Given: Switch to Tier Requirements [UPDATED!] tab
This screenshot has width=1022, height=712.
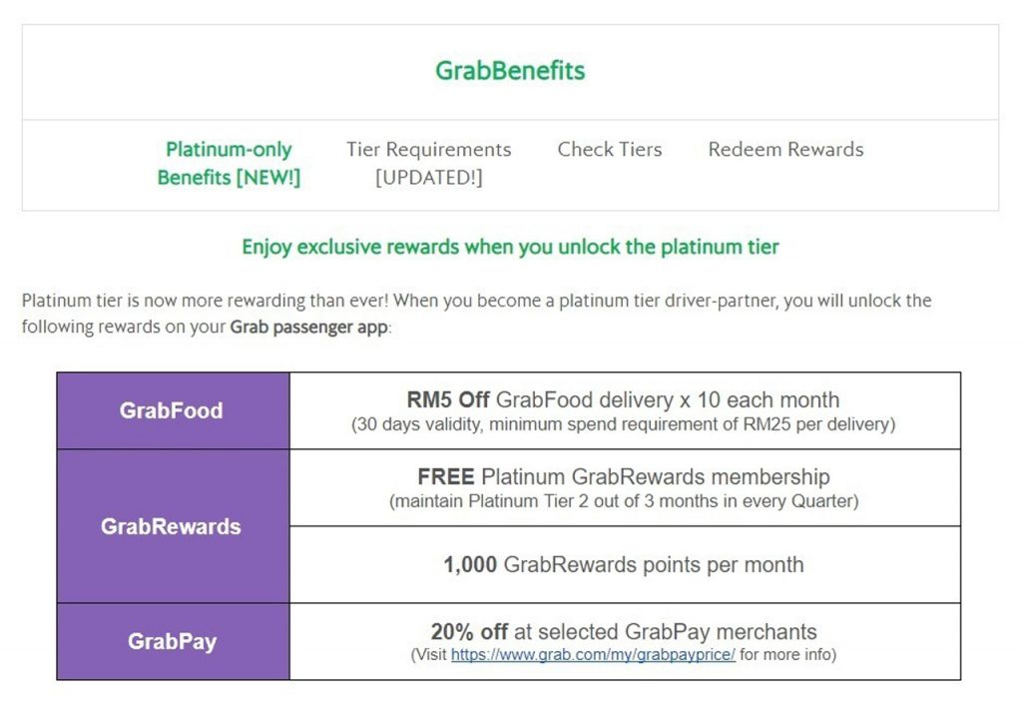Looking at the screenshot, I should pyautogui.click(x=429, y=163).
